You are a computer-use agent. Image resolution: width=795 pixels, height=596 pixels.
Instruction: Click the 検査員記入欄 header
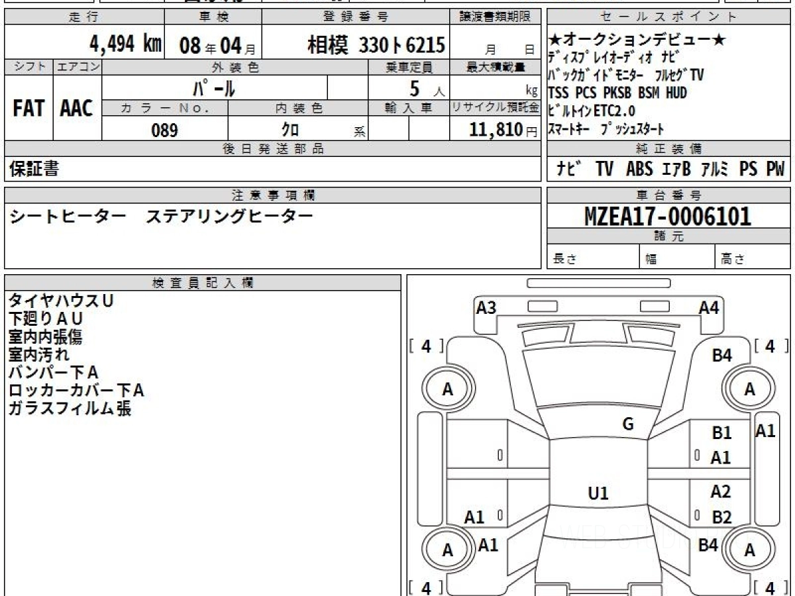pos(203,282)
